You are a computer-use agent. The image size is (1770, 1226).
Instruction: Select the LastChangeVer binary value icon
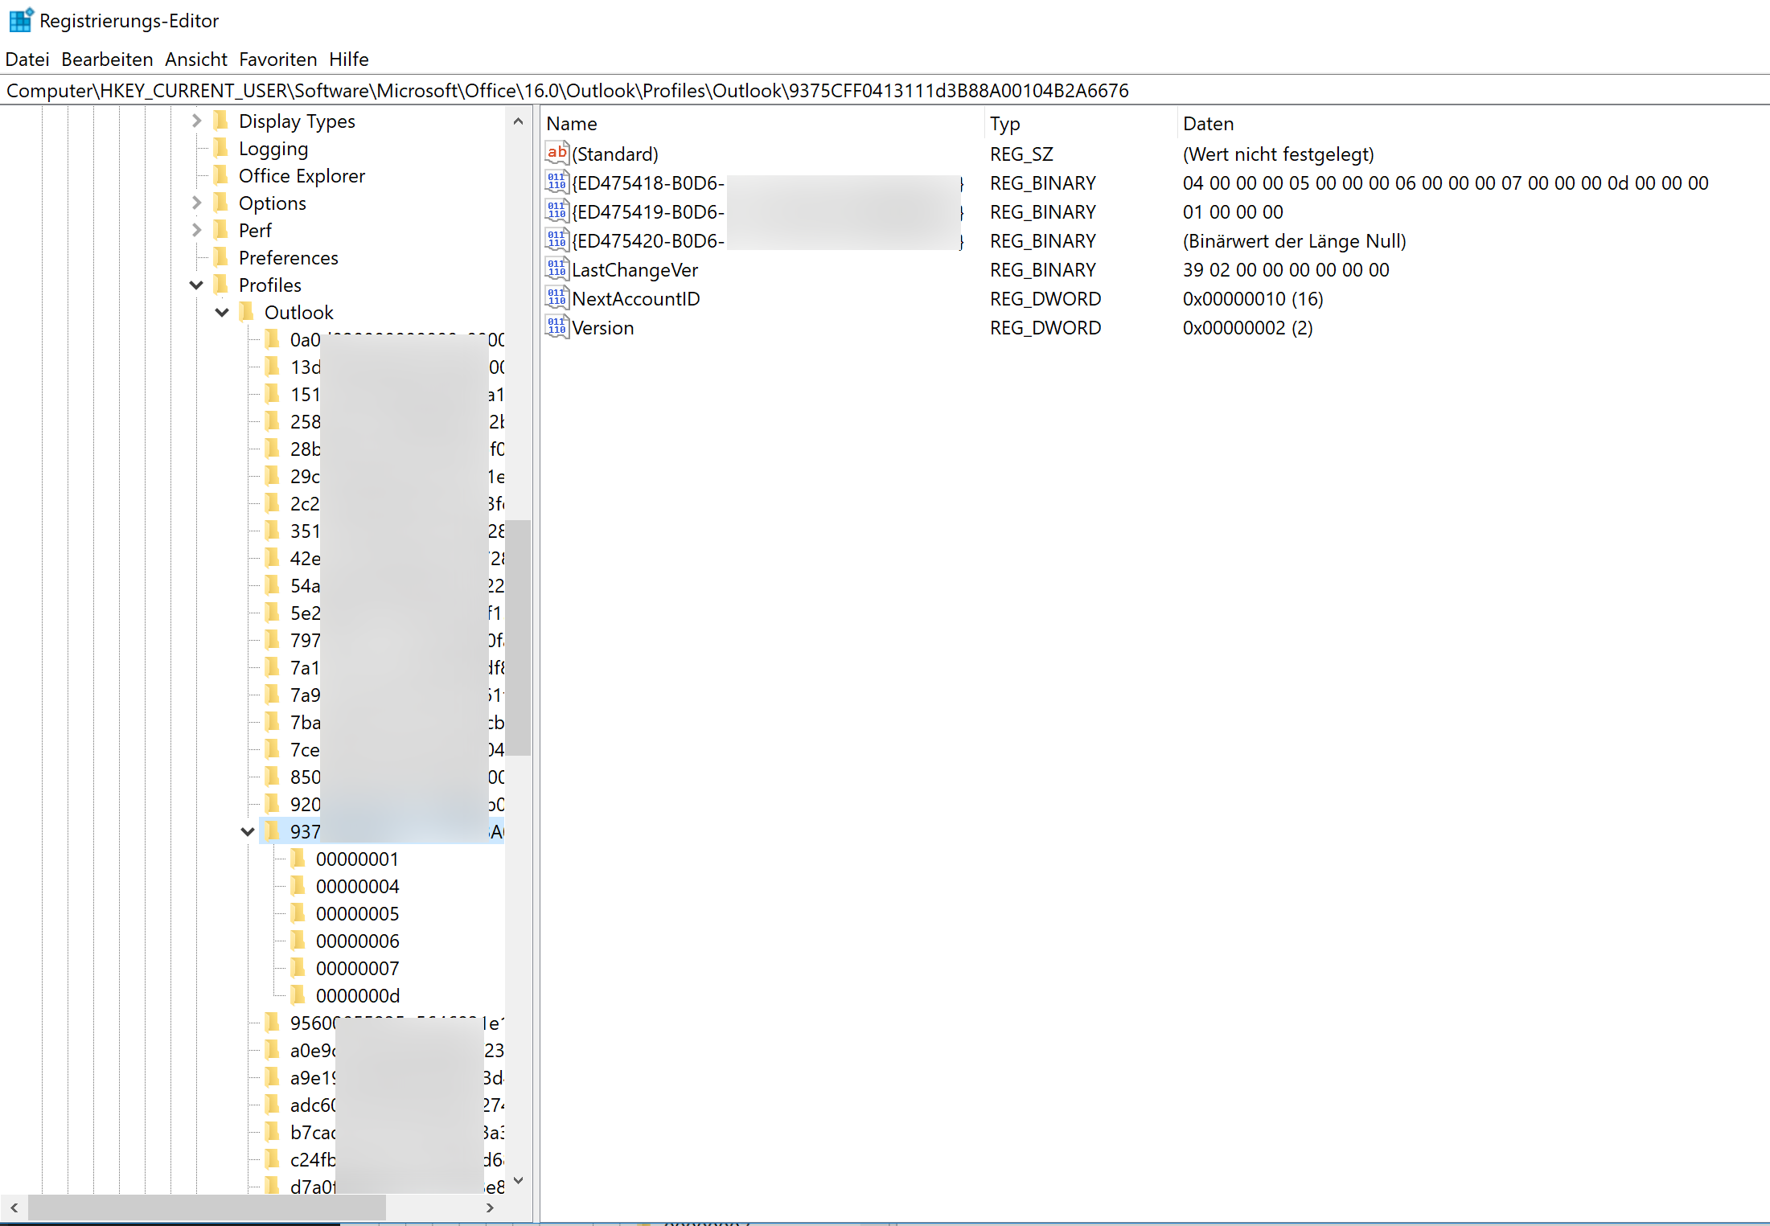pyautogui.click(x=556, y=269)
